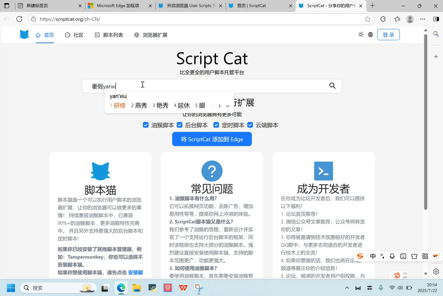Screen dimensions: 443x296
Task: Click the 登录 button
Action: [388, 35]
